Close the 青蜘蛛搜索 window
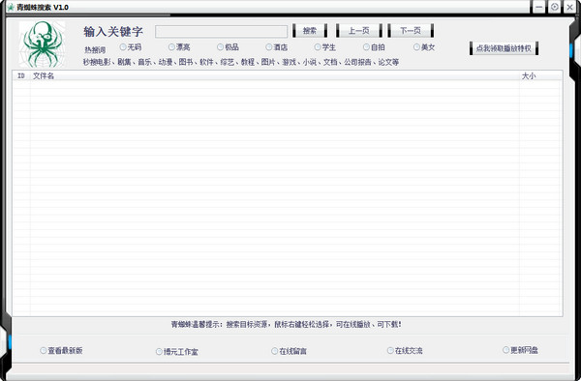Viewport: 581px width, 381px height. (x=569, y=7)
